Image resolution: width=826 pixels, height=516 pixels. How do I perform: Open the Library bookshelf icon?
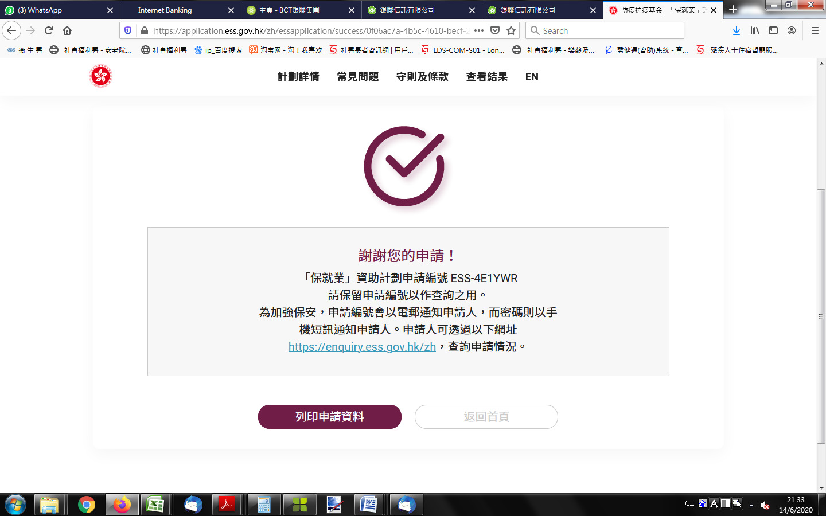[x=755, y=30]
